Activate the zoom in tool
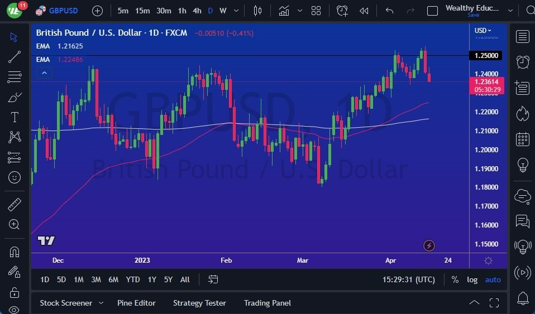 (15, 224)
